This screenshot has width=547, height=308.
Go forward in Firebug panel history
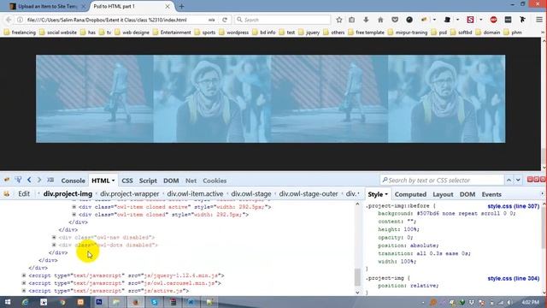tap(39, 181)
